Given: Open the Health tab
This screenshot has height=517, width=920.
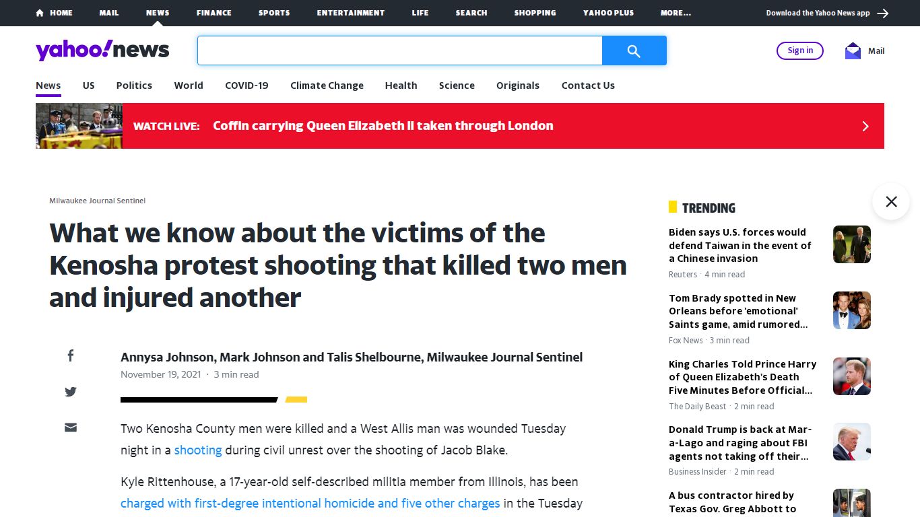Looking at the screenshot, I should (x=401, y=85).
